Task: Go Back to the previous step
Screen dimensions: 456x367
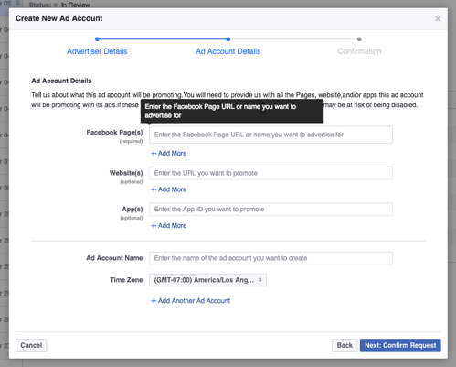Action: pos(345,345)
